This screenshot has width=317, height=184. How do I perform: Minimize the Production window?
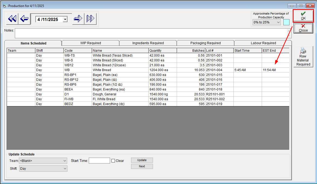pyautogui.click(x=292, y=6)
